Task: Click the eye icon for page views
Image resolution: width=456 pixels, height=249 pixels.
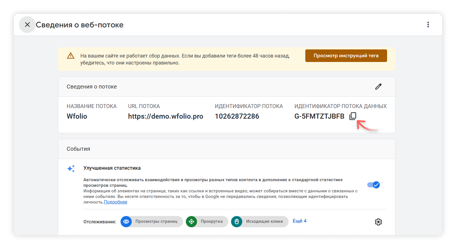Action: click(126, 222)
